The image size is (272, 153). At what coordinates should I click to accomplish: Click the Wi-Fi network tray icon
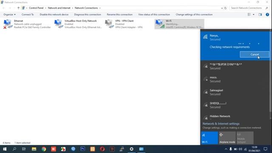pyautogui.click(x=245, y=149)
